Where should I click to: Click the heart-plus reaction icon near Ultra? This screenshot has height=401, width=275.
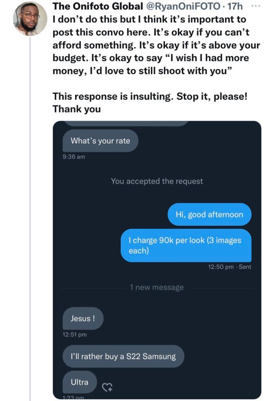107,388
